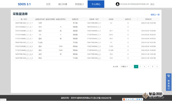This screenshot has height=101, width=172.
Task: Click the 共44条 total count text
Action: pos(115,66)
